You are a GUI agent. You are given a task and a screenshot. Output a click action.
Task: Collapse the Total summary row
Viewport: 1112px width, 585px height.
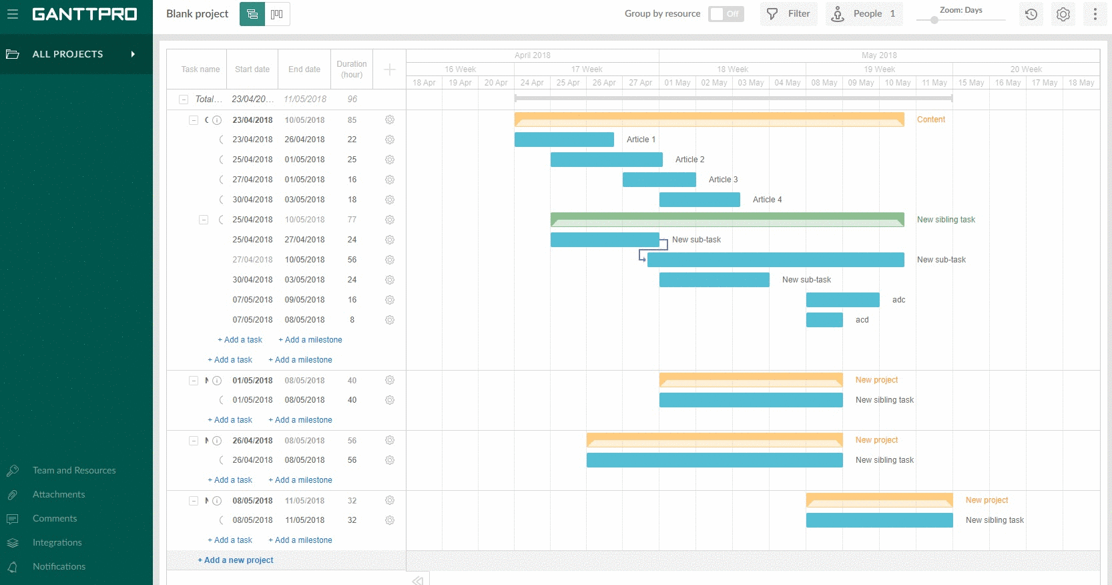[x=184, y=100]
